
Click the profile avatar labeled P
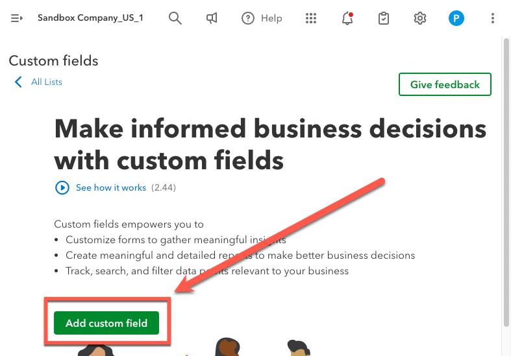click(456, 18)
